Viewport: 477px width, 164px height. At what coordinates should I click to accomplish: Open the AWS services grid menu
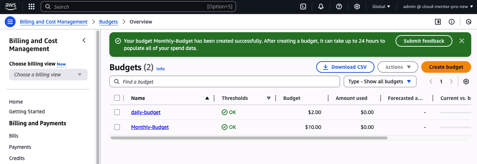pos(32,7)
